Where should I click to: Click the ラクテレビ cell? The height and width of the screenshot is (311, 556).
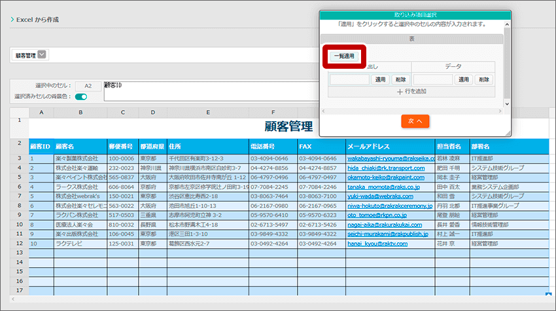tap(80, 244)
